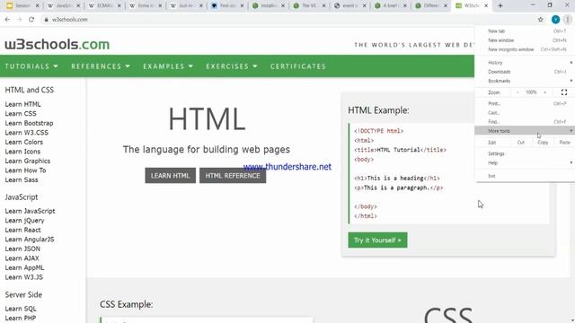Image resolution: width=575 pixels, height=323 pixels.
Task: Open Learn SQL in sidebar
Action: click(x=21, y=309)
